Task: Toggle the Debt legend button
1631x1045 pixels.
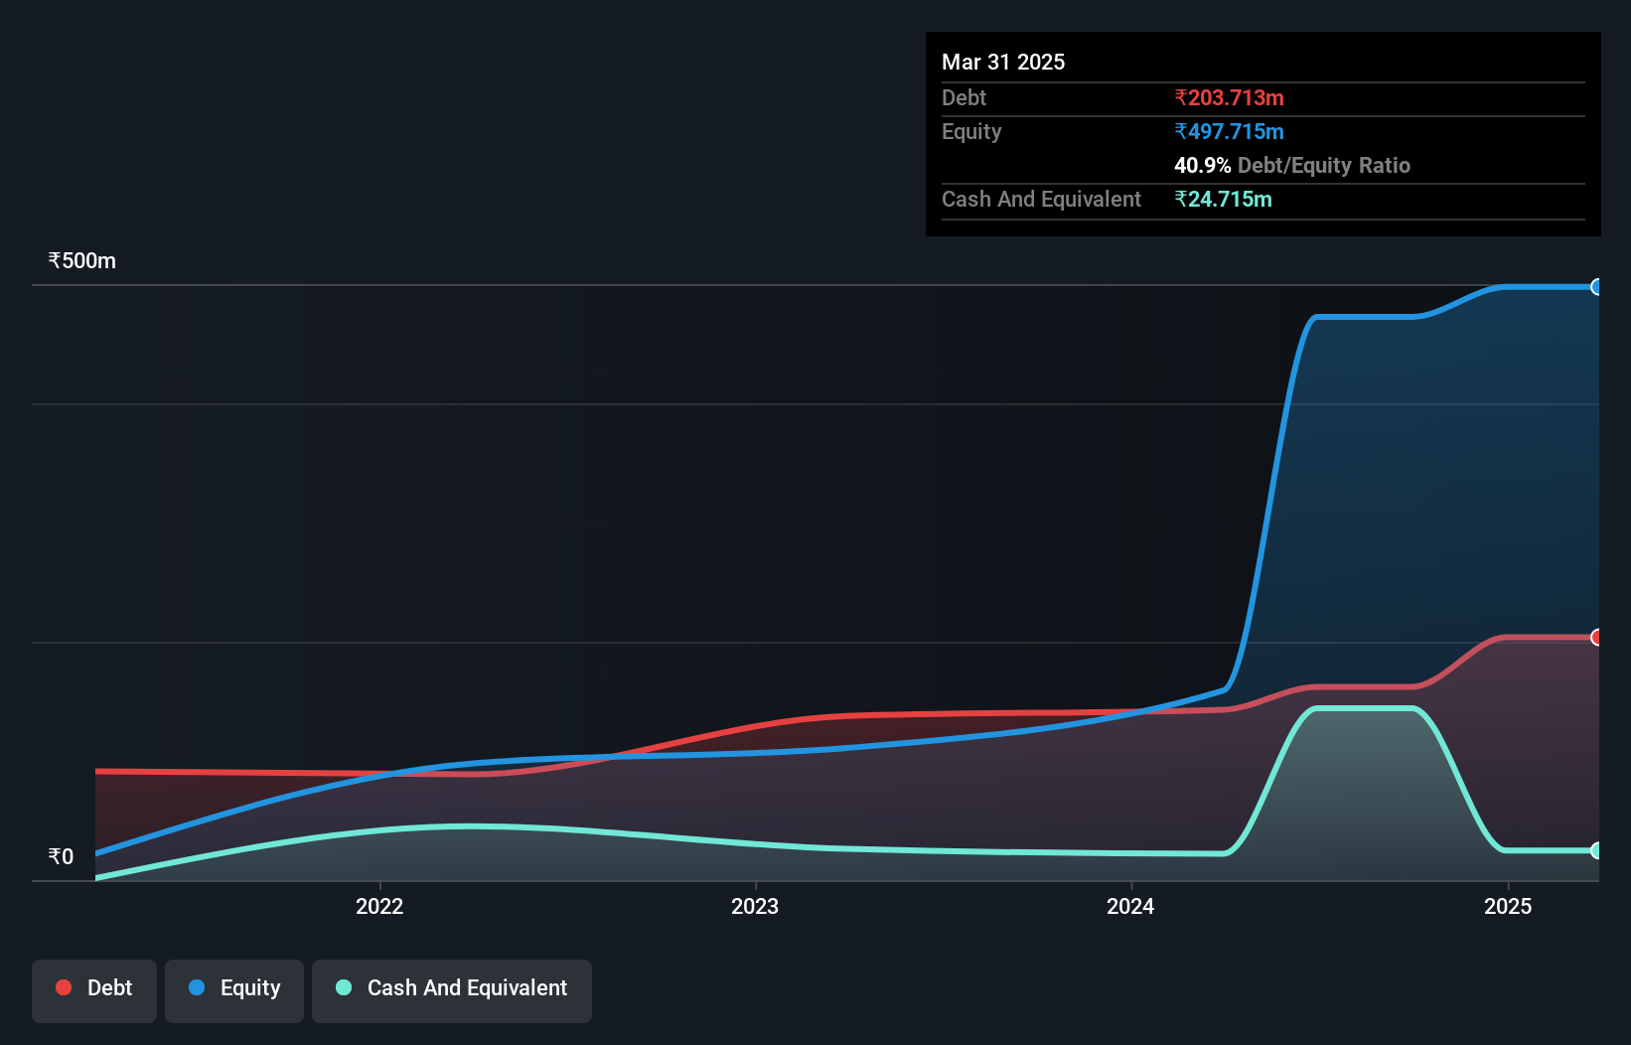Action: (94, 990)
